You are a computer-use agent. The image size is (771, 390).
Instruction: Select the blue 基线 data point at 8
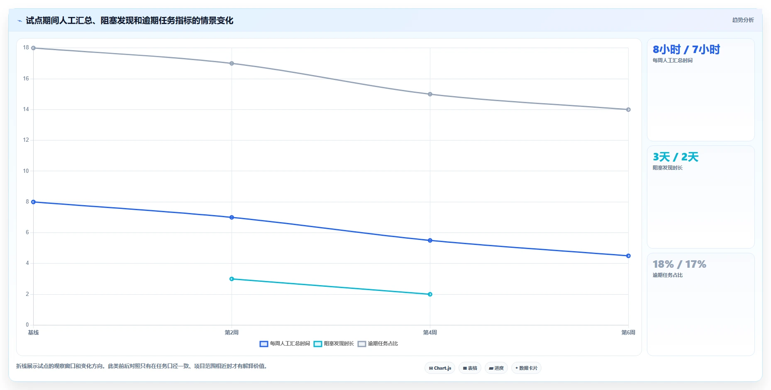click(x=34, y=202)
